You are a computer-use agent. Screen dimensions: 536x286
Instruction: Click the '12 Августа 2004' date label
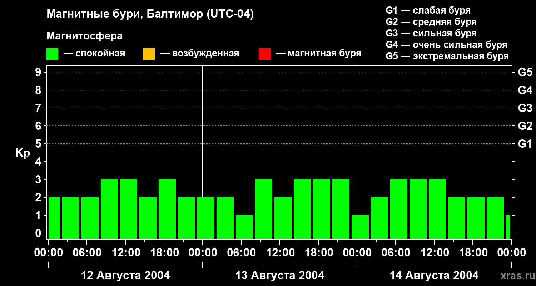coord(125,276)
